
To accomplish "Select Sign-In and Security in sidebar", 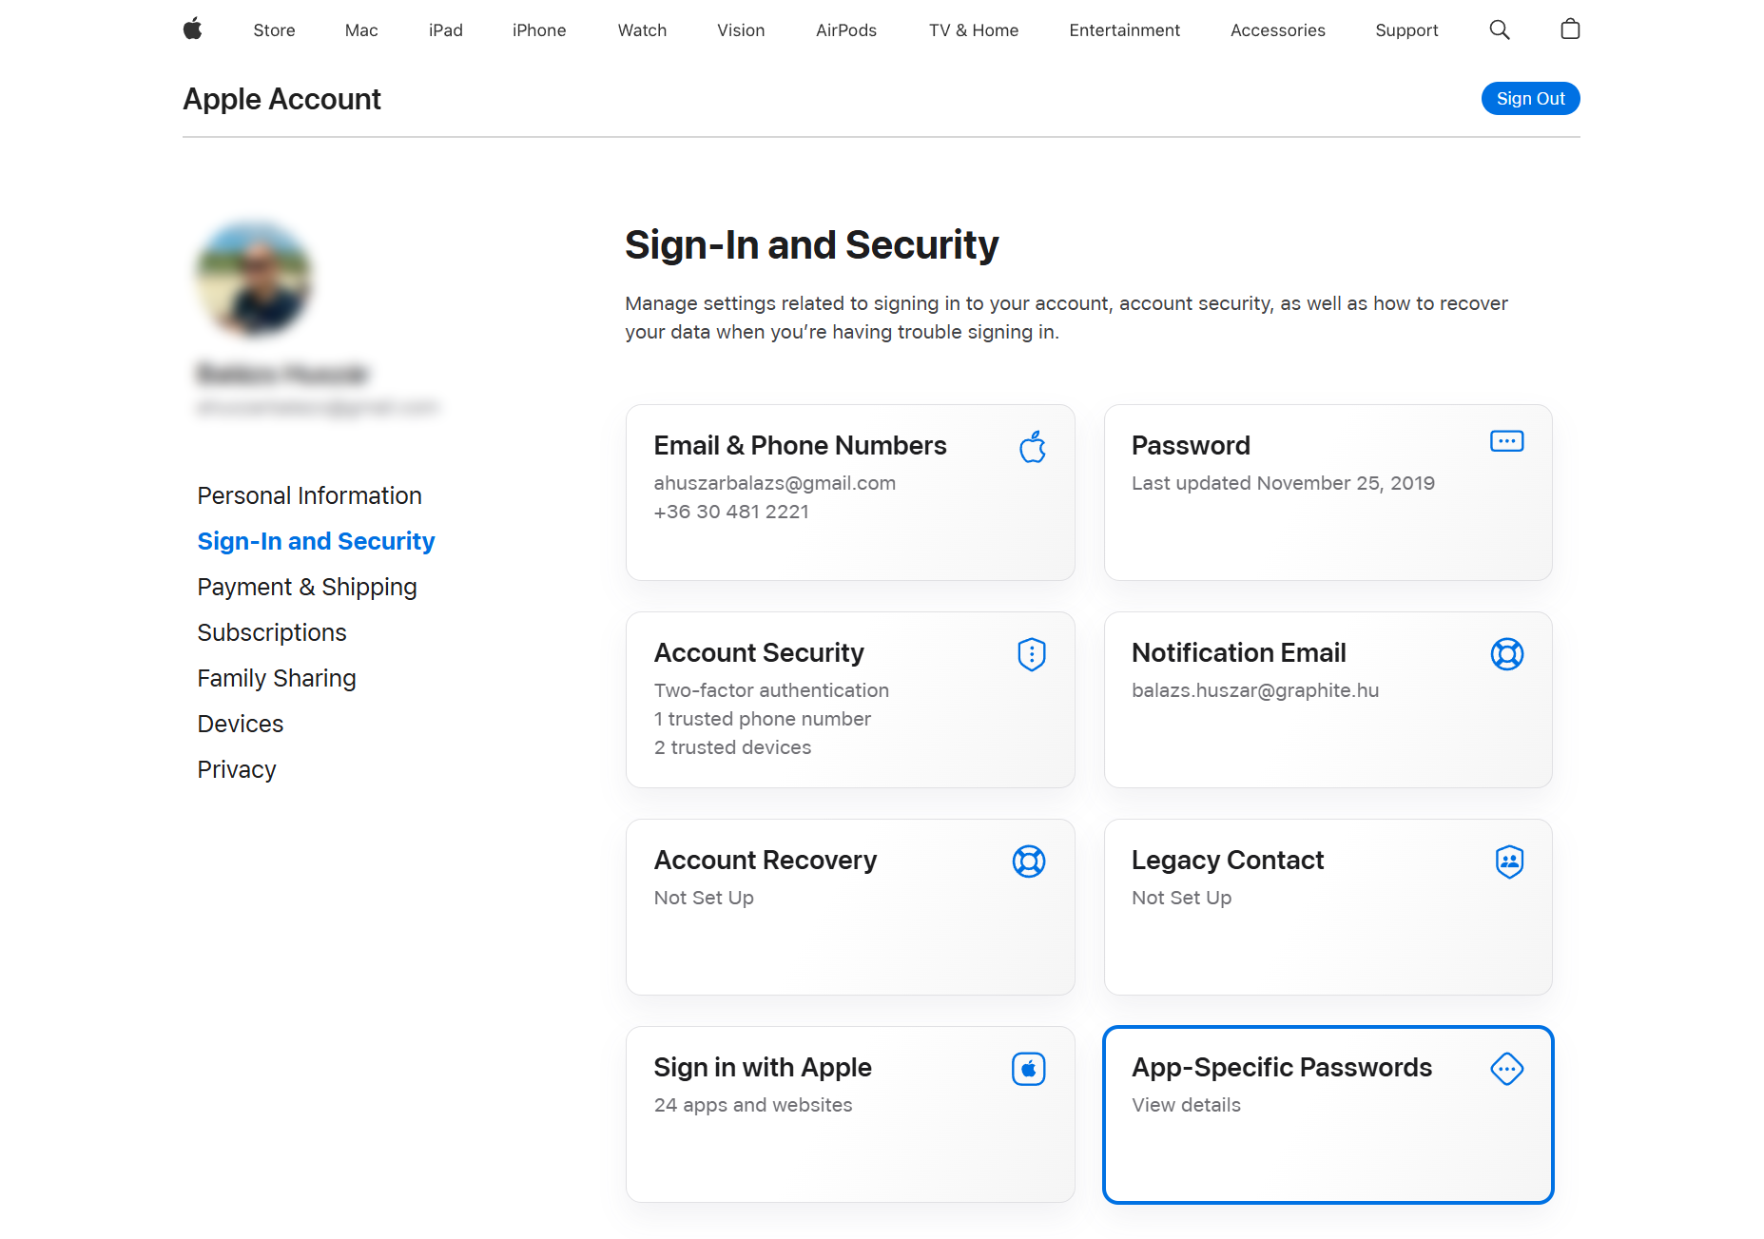I will (x=316, y=541).
